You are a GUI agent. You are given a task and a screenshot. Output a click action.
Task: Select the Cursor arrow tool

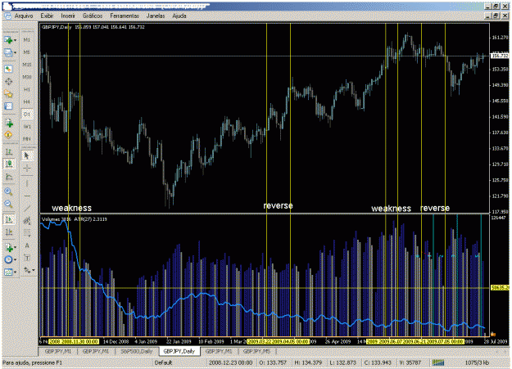(x=27, y=156)
